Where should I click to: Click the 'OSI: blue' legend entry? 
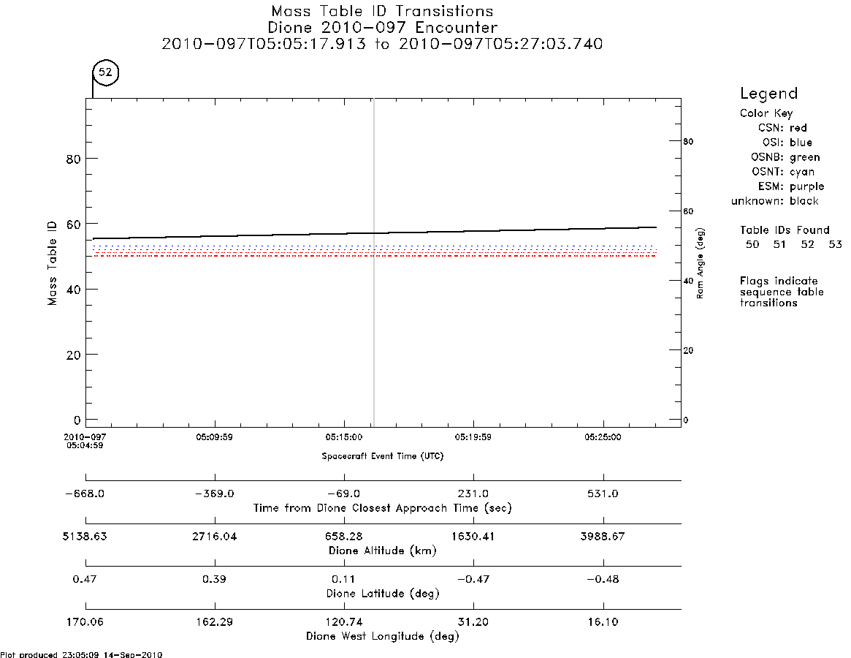[787, 143]
